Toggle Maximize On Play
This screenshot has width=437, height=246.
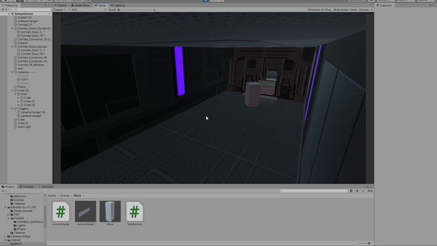(320, 10)
